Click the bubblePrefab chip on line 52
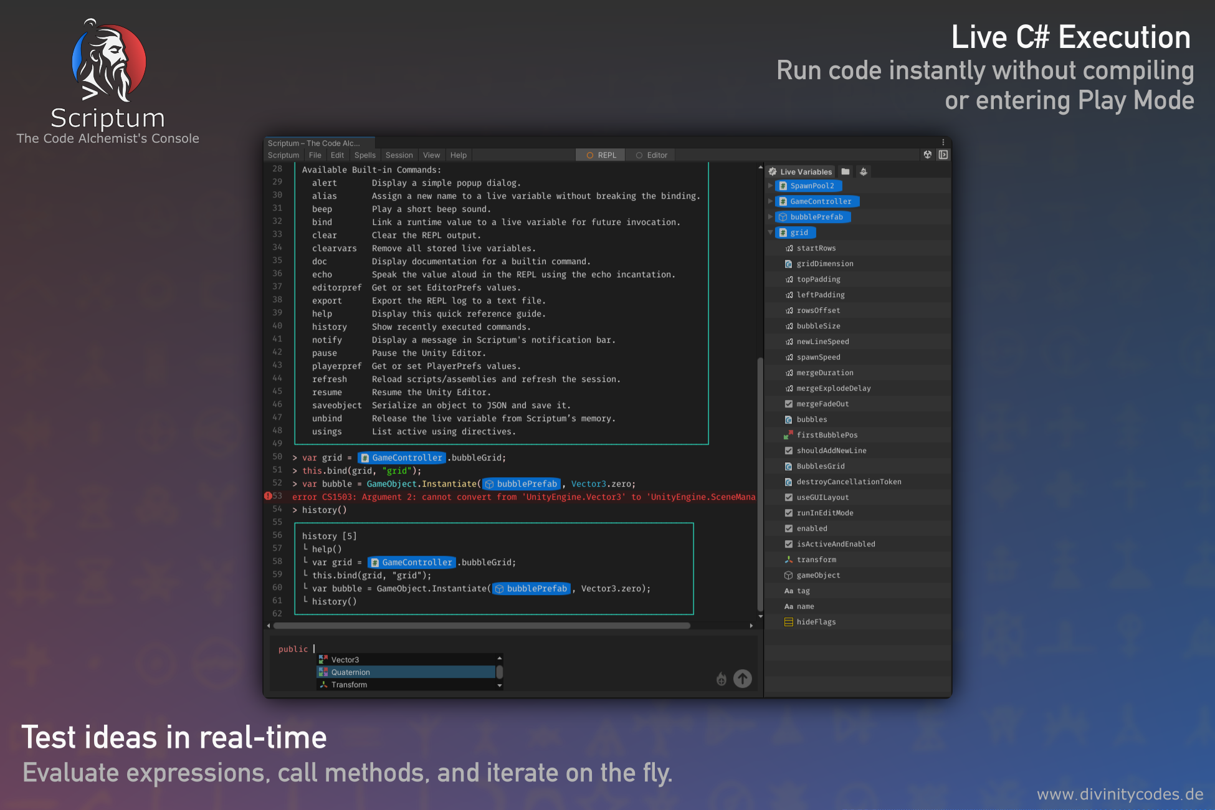Screen dimensions: 1215x810 click(x=522, y=484)
